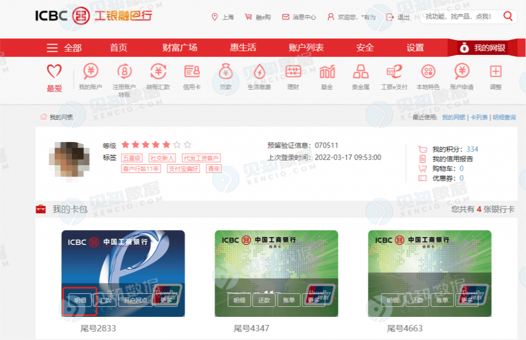Click 明细 on card ending 2833

click(x=80, y=300)
